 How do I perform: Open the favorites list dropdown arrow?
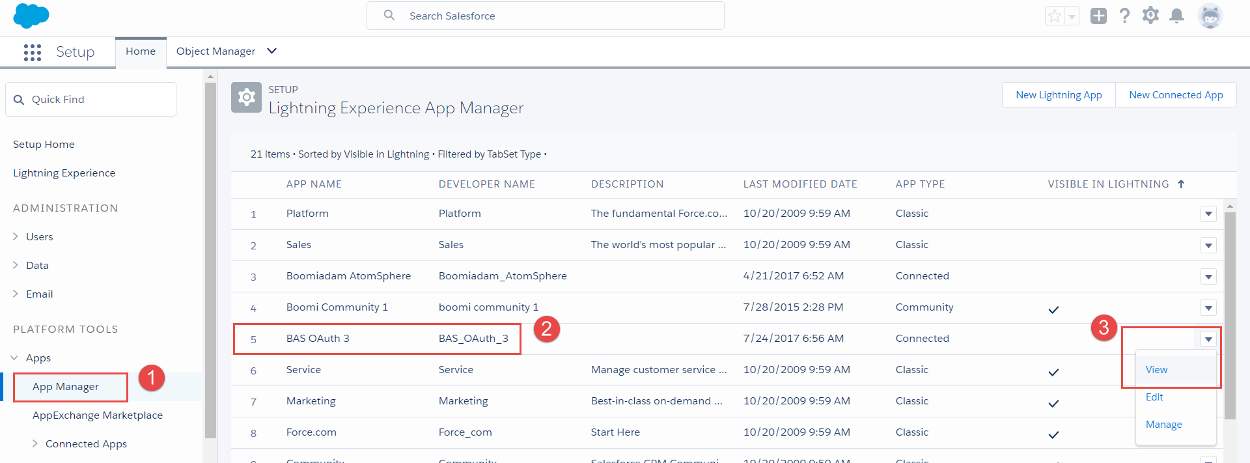pyautogui.click(x=1072, y=17)
